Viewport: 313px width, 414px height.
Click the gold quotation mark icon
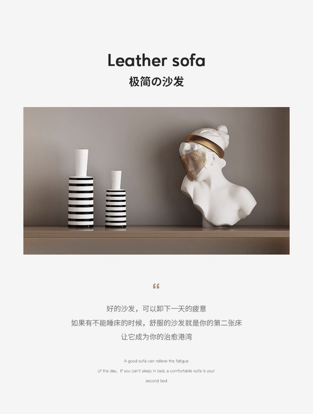click(156, 286)
